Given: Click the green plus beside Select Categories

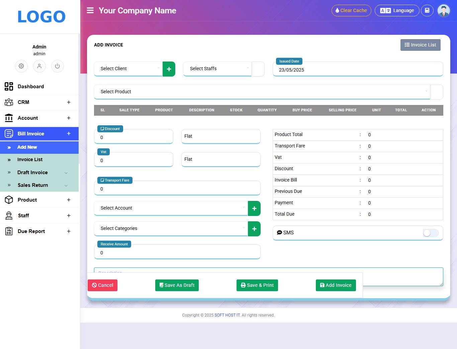Looking at the screenshot, I should coord(254,229).
